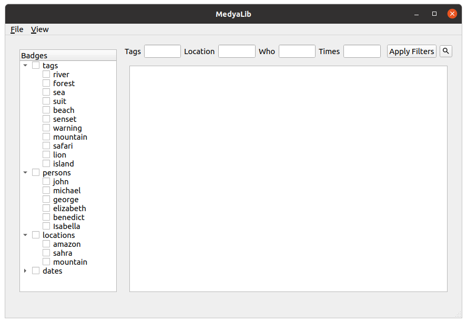The width and height of the screenshot is (467, 323).
Task: Check the river tag checkbox
Action: (46, 75)
